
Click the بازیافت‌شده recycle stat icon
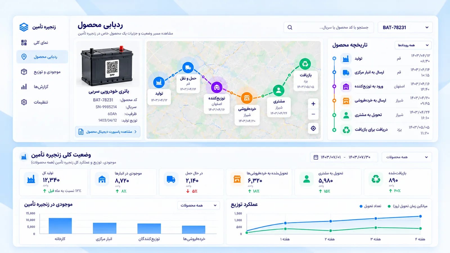point(376,179)
